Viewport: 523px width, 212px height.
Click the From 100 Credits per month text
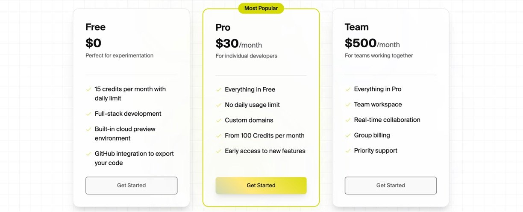264,136
